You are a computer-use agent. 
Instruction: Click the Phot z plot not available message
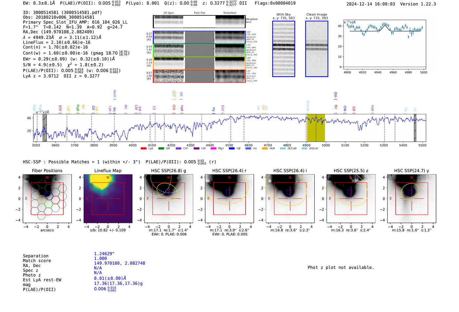tap(341, 267)
